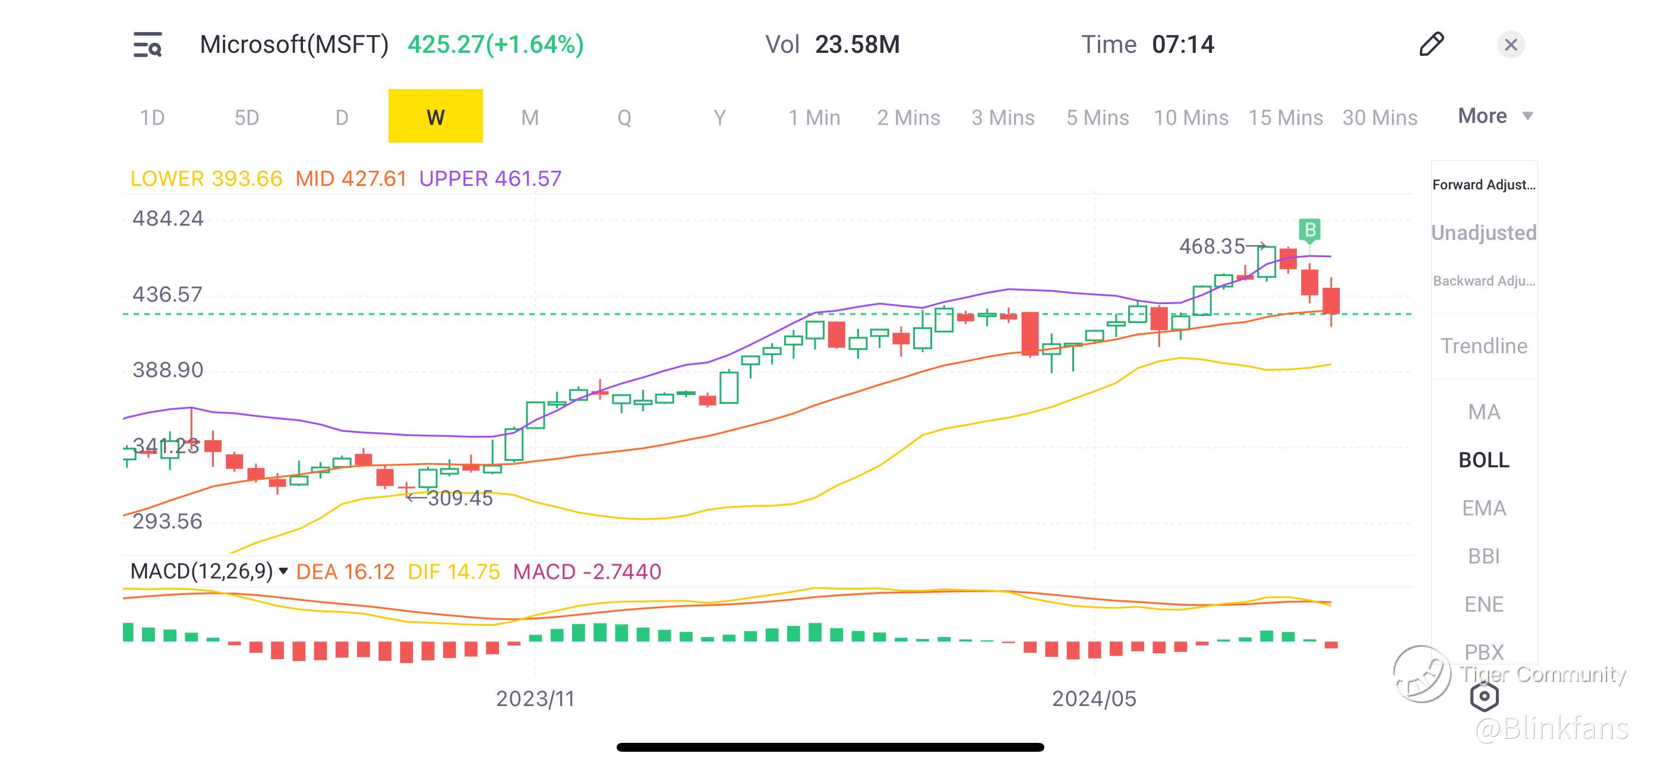Choose Forward Adjust price mode

(1484, 185)
